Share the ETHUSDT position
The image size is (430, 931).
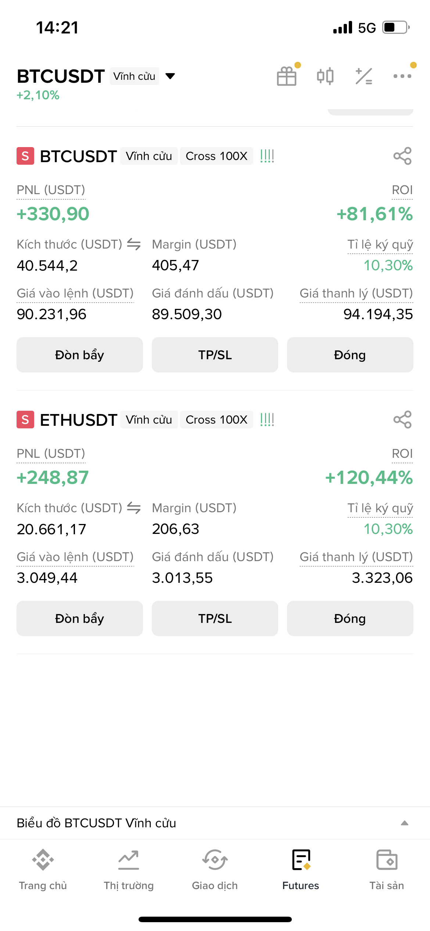[x=402, y=420]
